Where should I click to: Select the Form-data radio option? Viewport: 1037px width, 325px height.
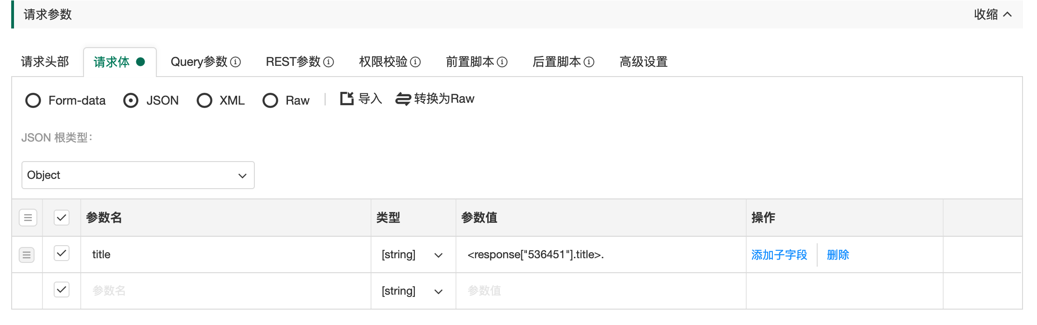point(33,100)
